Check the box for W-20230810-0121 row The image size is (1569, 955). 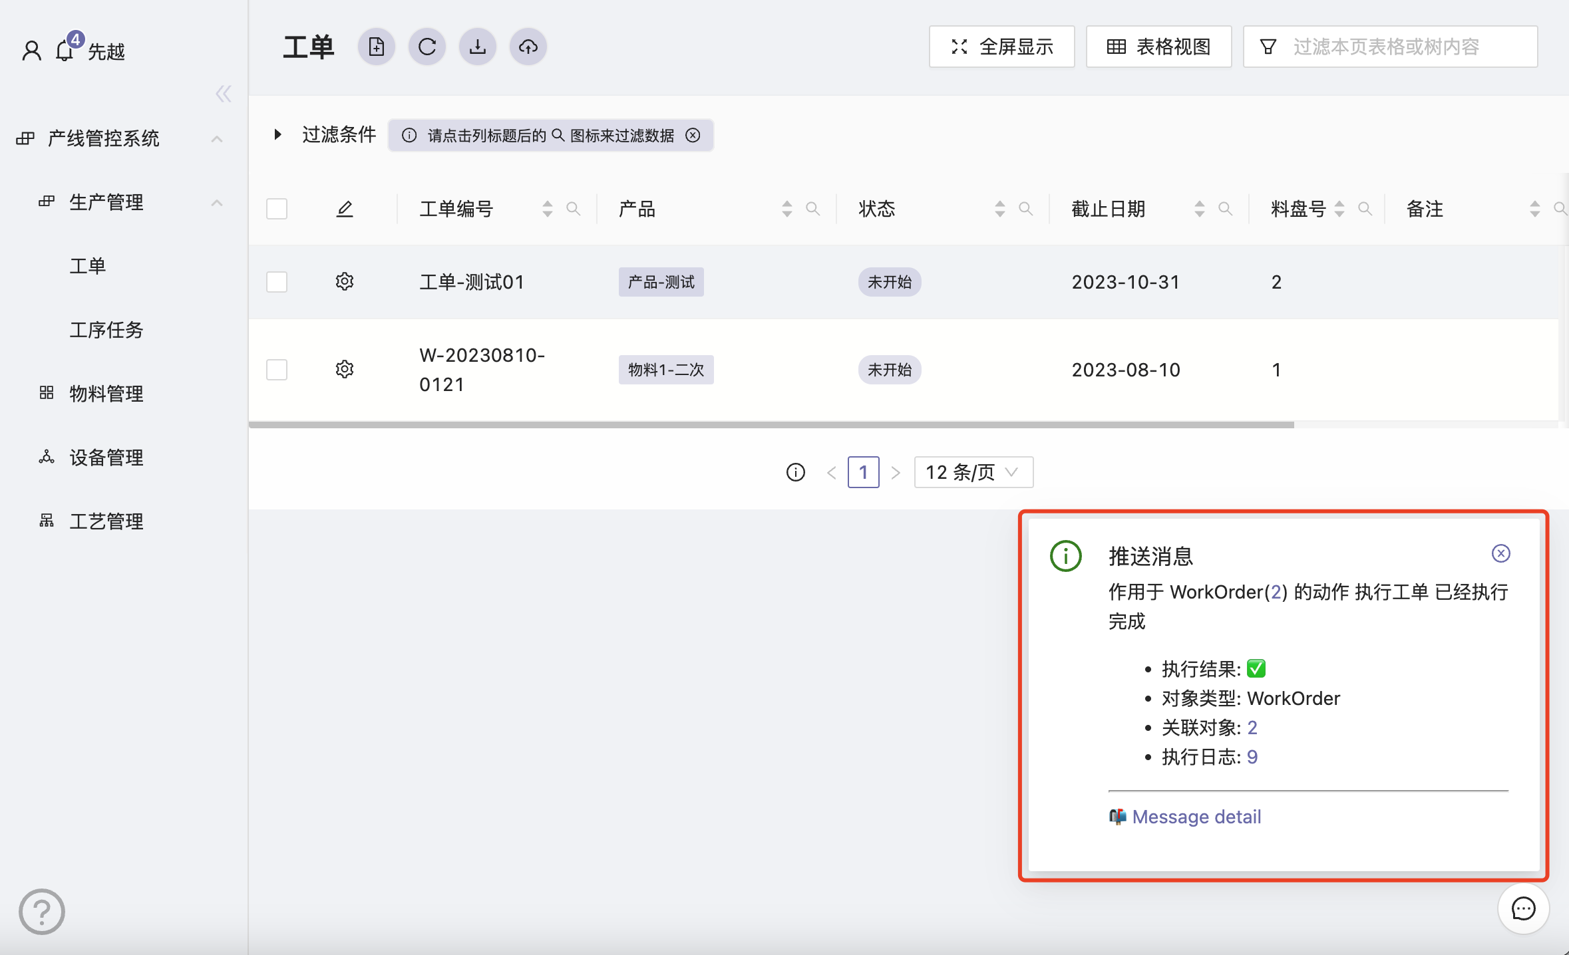(277, 369)
